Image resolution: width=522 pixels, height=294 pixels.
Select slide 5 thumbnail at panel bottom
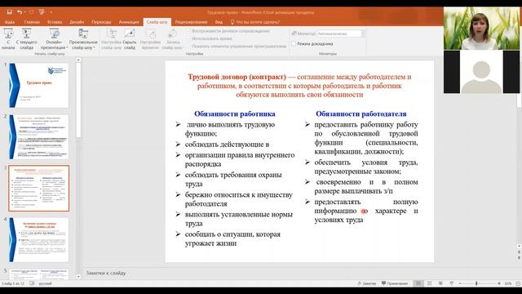[x=38, y=274]
